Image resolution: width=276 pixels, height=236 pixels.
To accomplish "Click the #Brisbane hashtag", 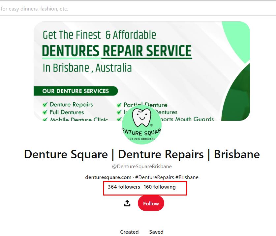I will [x=187, y=177].
